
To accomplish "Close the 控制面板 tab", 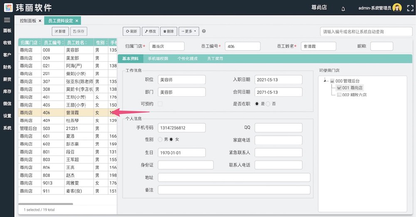I will coord(40,21).
